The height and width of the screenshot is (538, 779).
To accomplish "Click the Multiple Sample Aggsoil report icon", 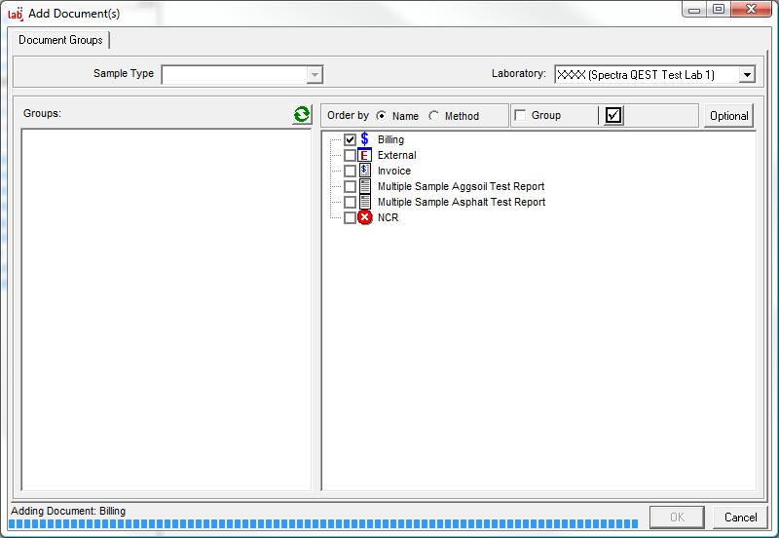I will coord(364,186).
